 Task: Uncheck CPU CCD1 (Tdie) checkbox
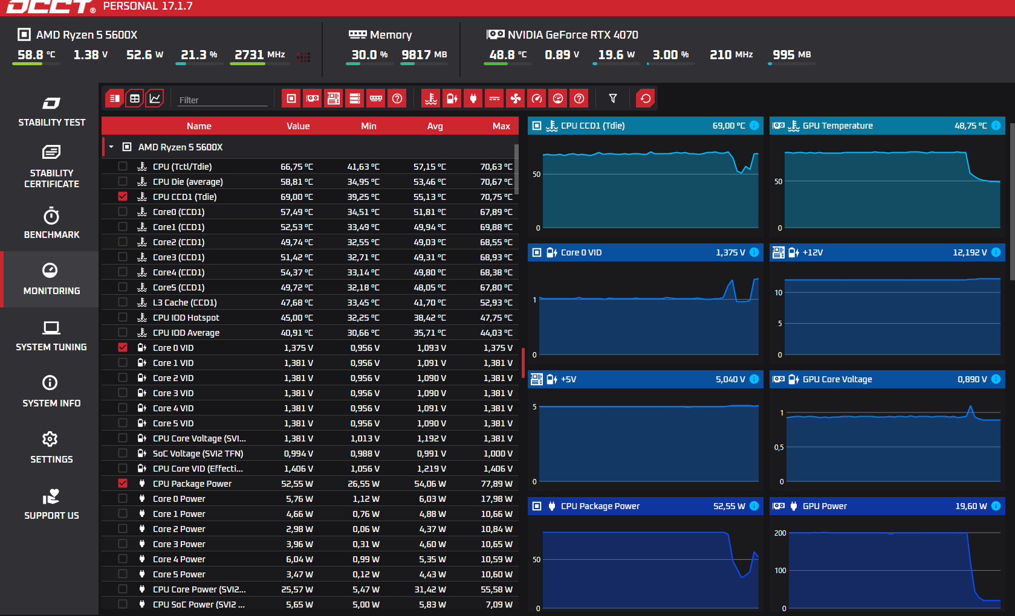pos(123,196)
